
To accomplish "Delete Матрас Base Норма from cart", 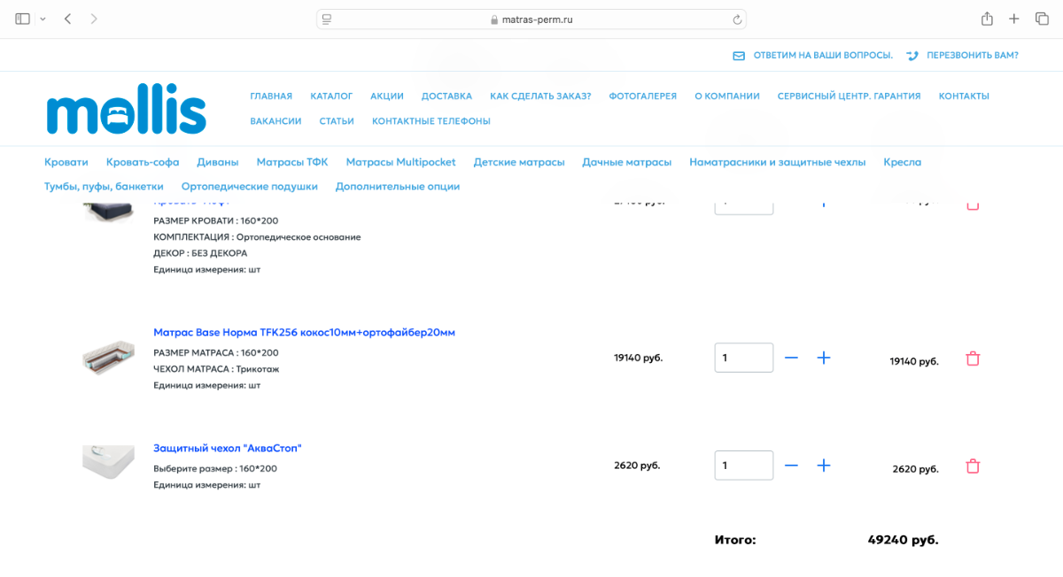I will pyautogui.click(x=973, y=358).
